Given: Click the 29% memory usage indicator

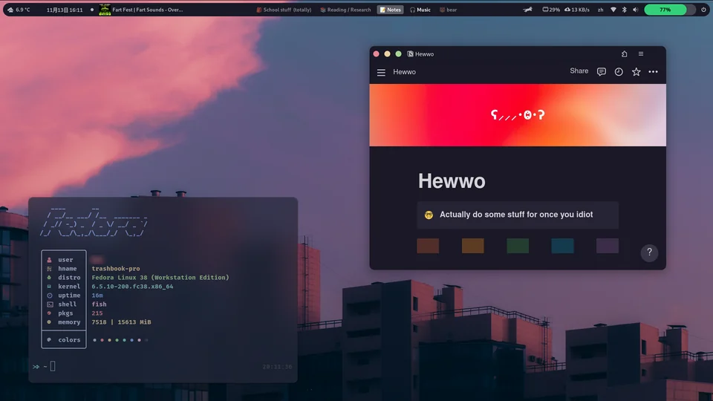Looking at the screenshot, I should pos(550,10).
